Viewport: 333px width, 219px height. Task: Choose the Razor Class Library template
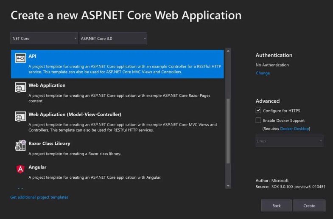[x=49, y=143]
